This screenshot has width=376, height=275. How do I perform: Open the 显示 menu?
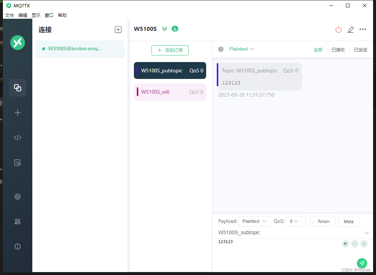[x=36, y=15]
